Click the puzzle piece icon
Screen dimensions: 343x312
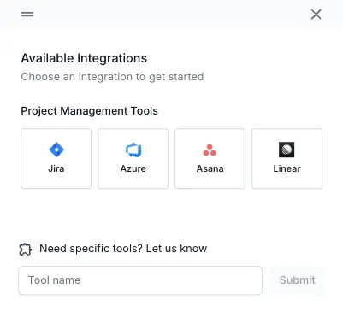26,250
